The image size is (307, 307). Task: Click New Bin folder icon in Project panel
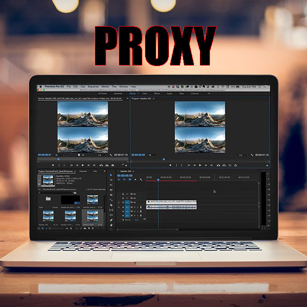coord(85,228)
